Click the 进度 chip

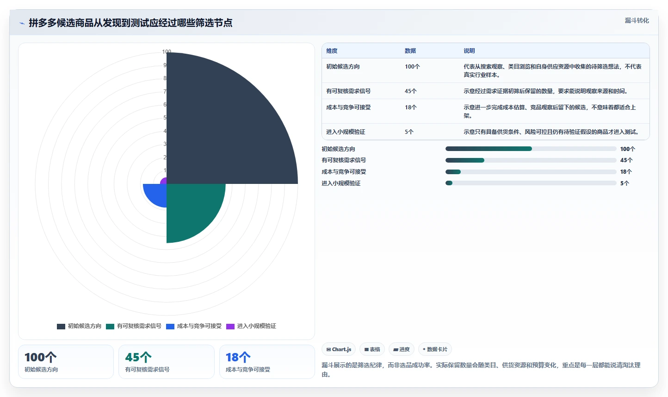[x=402, y=349]
